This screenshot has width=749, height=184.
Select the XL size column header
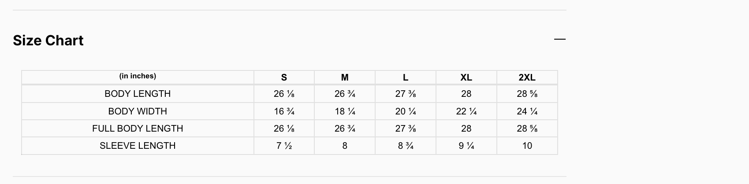pos(466,77)
